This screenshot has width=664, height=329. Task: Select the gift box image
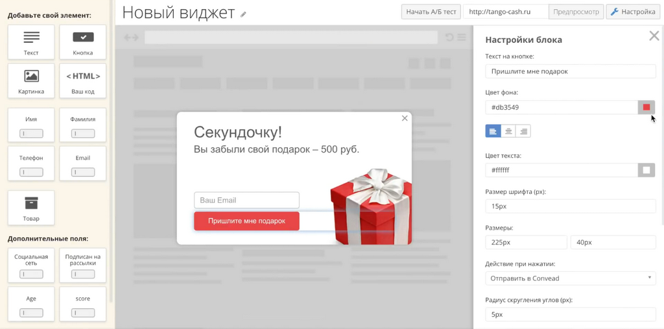[x=371, y=206]
